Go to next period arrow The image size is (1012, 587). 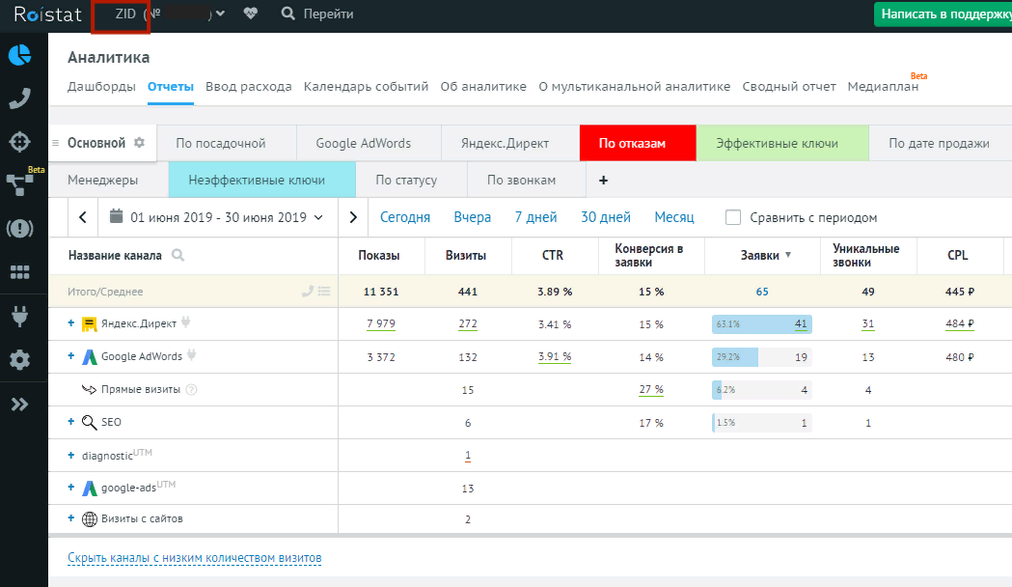click(352, 217)
